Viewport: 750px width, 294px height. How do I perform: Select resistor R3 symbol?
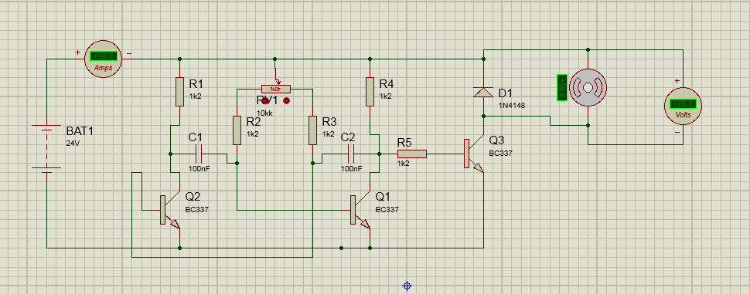(x=312, y=130)
